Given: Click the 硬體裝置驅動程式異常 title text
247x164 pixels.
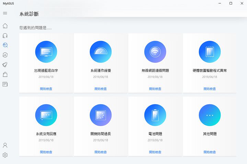Looking at the screenshot, I should [x=210, y=70].
